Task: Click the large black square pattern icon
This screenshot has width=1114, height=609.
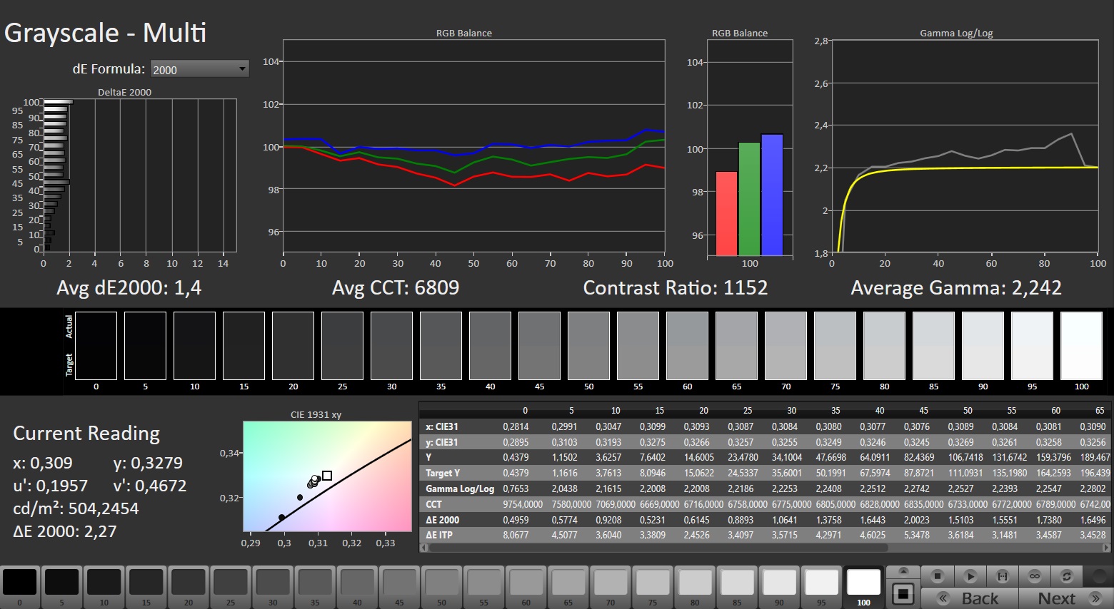Action: pyautogui.click(x=903, y=593)
